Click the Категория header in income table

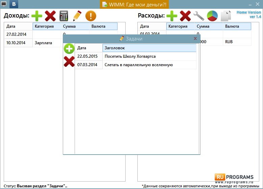pos(47,26)
